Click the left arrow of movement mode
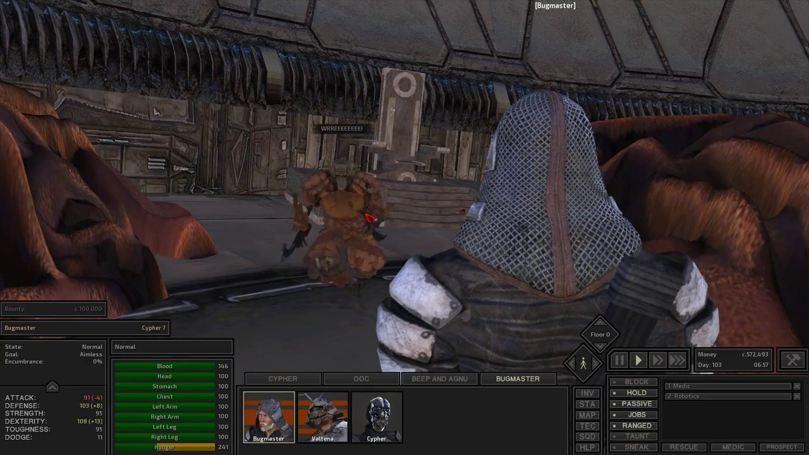The image size is (809, 455). [x=571, y=363]
